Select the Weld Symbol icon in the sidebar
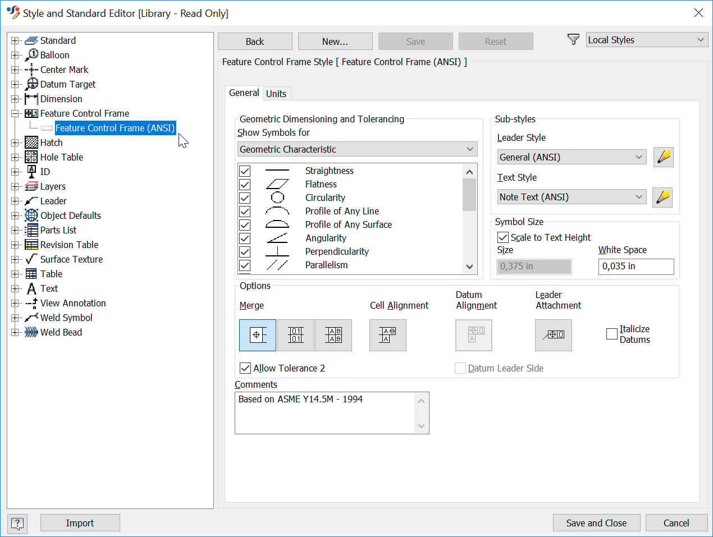This screenshot has height=537, width=713. coord(31,318)
